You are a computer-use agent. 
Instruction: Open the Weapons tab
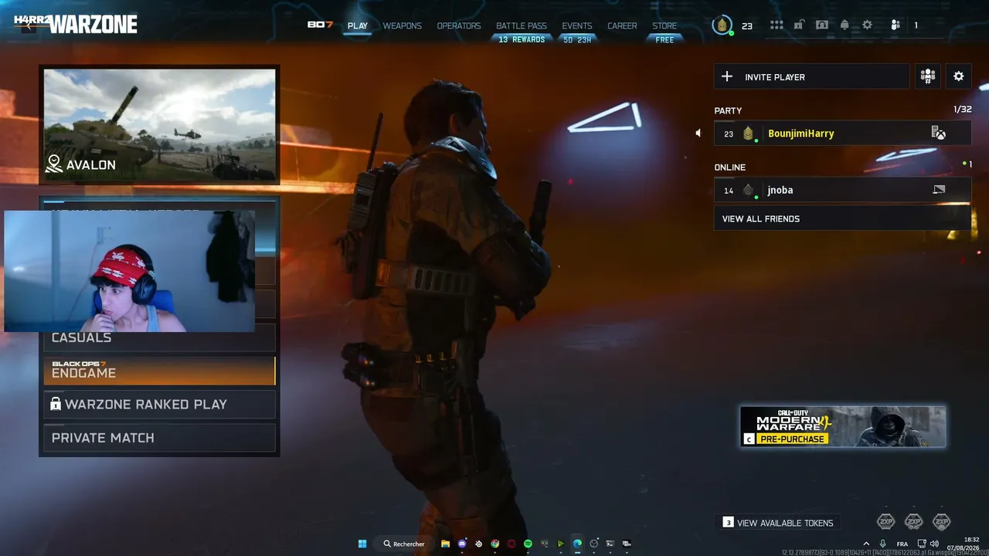tap(403, 25)
